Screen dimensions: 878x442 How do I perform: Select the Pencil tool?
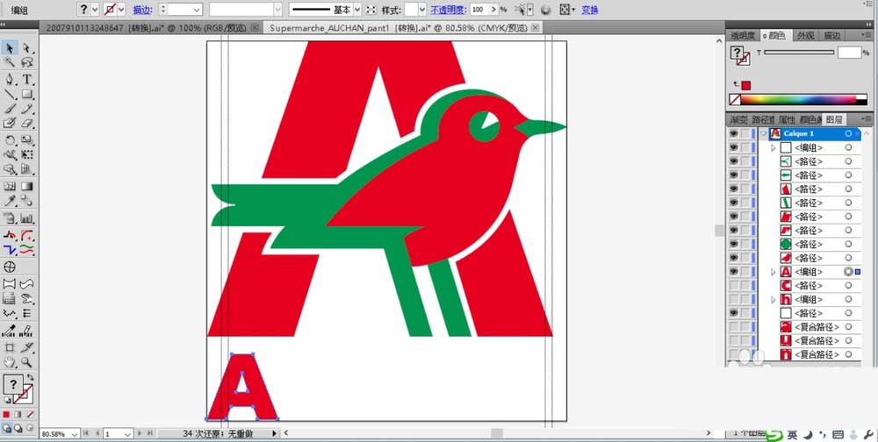tap(27, 109)
